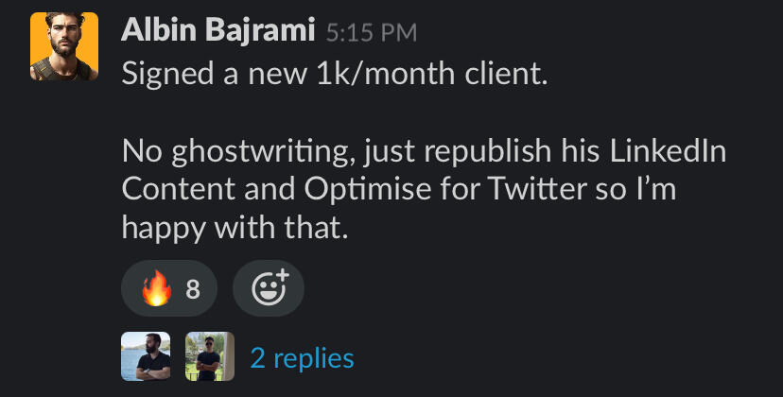Viewport: 783px width, 397px height.
Task: Click the "Signed a new 1k/month client" line
Action: [x=335, y=75]
